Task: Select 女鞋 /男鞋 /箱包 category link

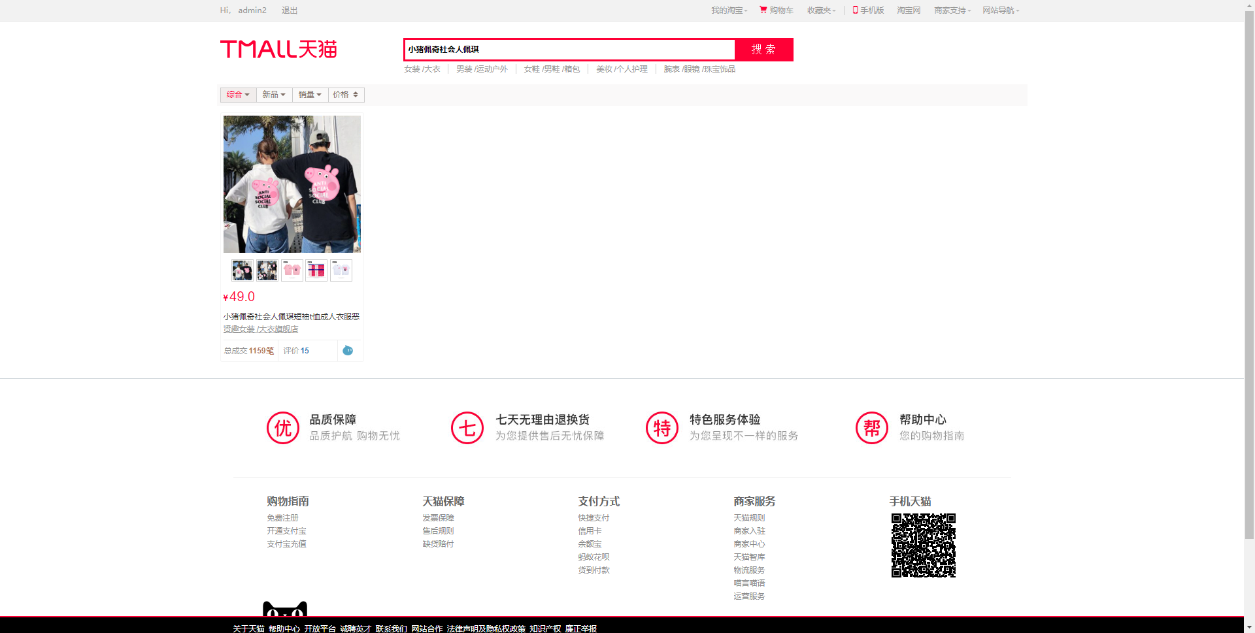Action: 552,69
